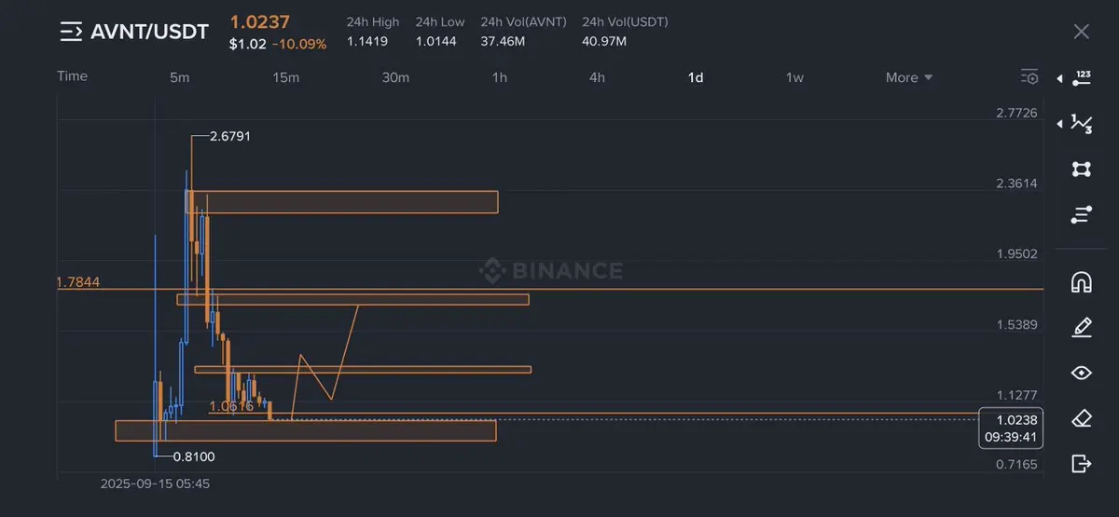1119x517 pixels.
Task: Switch to the 1w interval
Action: 794,77
